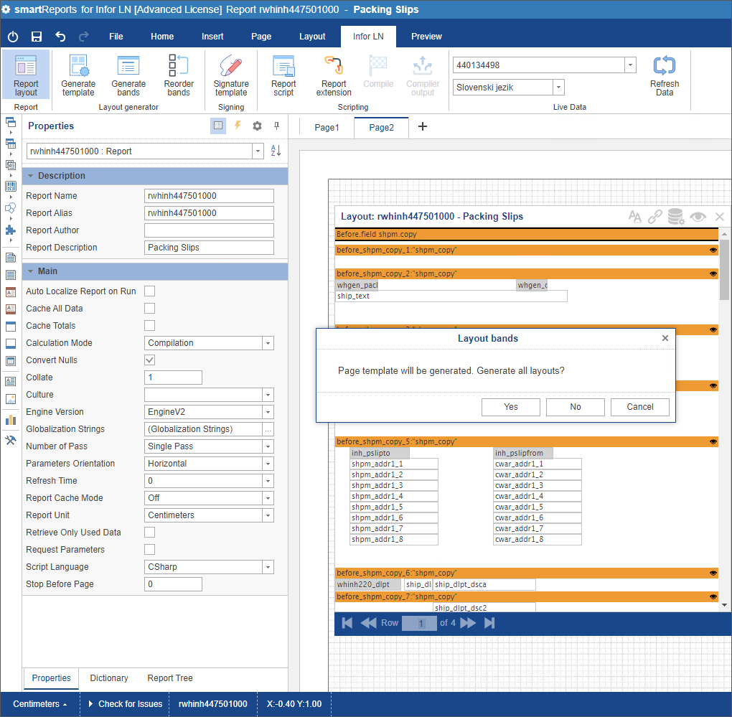Open Reorder bands

179,75
